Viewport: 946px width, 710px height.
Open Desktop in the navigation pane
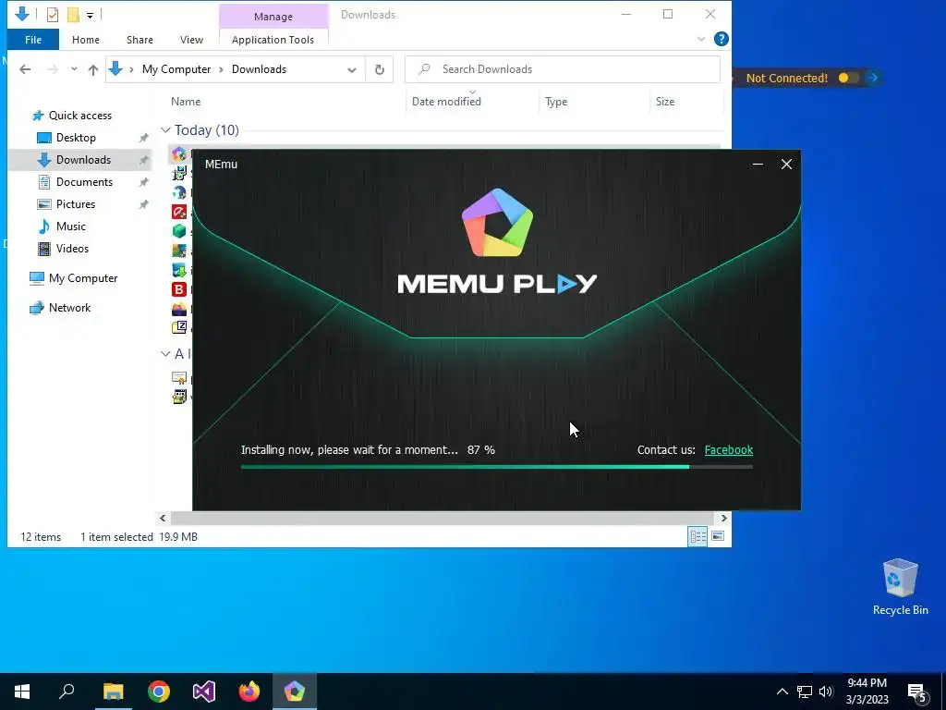[76, 138]
